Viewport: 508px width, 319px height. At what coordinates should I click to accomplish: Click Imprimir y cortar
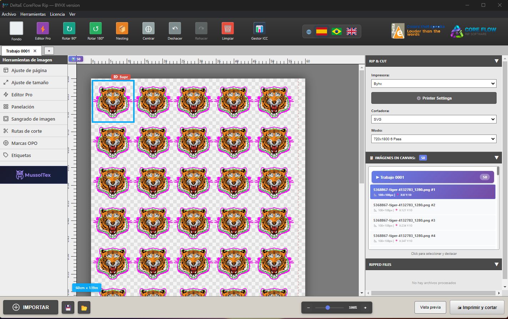pos(477,307)
